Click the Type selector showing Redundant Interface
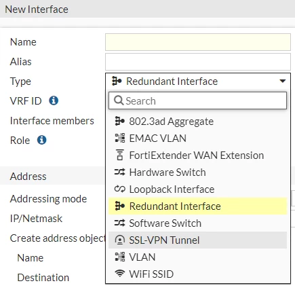 [198, 81]
